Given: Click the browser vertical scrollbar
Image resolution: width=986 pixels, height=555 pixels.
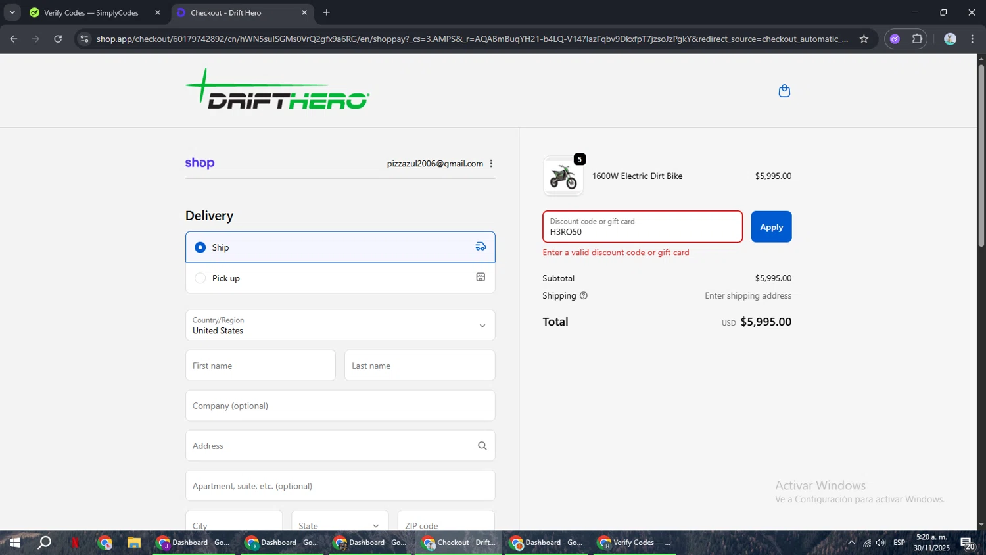Looking at the screenshot, I should tap(981, 155).
